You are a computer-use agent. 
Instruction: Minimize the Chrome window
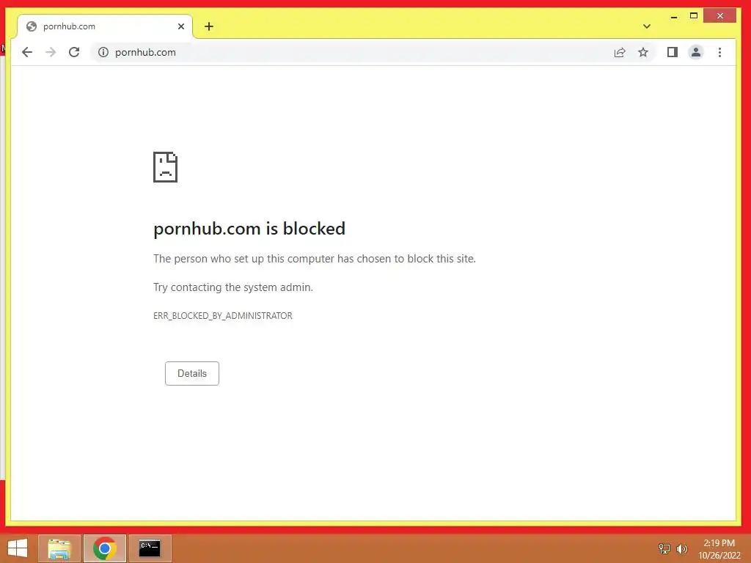[x=674, y=16]
